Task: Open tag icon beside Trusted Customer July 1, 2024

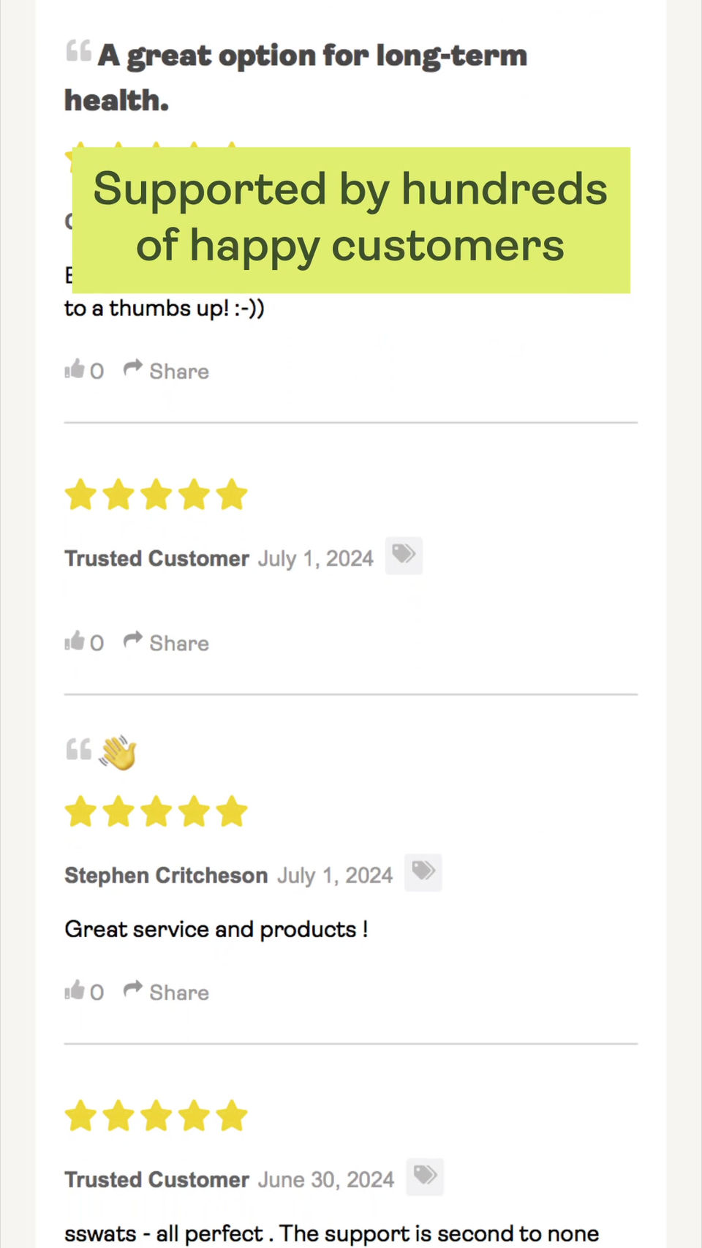Action: (x=404, y=555)
